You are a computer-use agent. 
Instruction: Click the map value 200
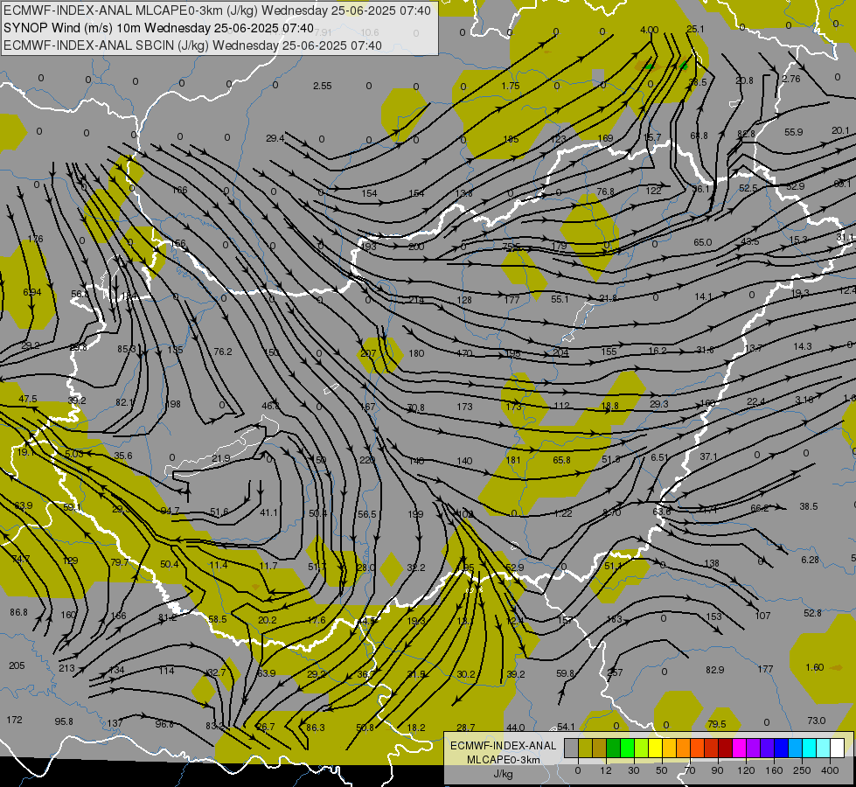pos(416,247)
